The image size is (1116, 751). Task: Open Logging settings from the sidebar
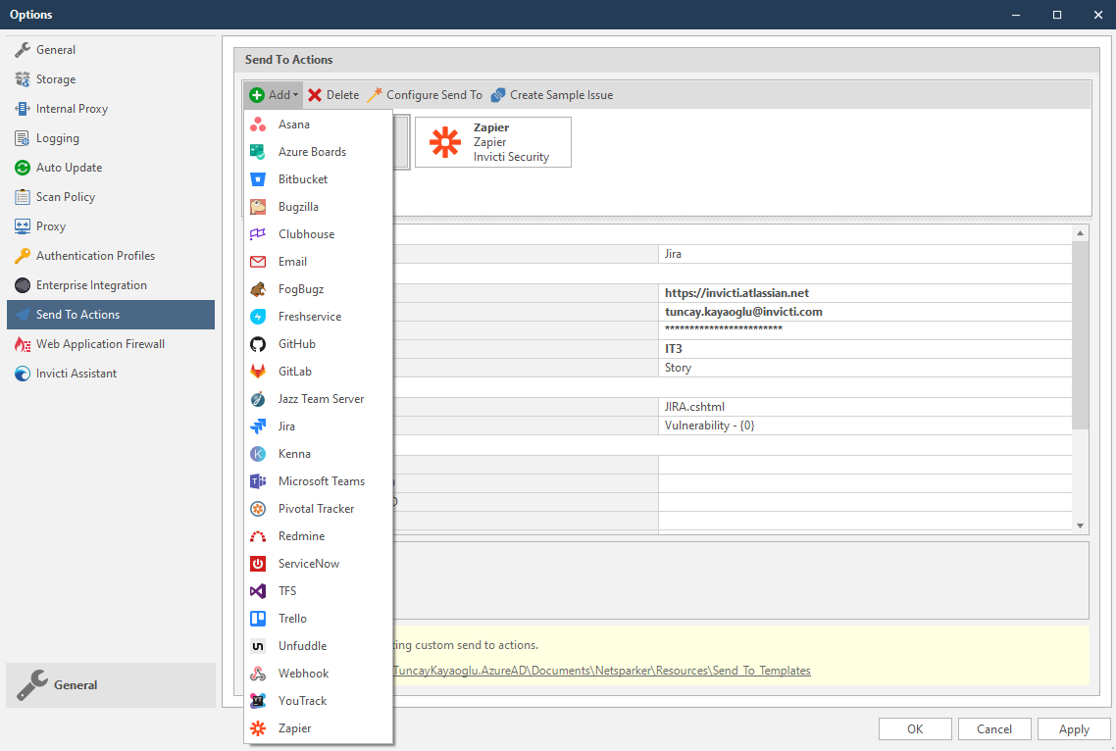[22, 137]
